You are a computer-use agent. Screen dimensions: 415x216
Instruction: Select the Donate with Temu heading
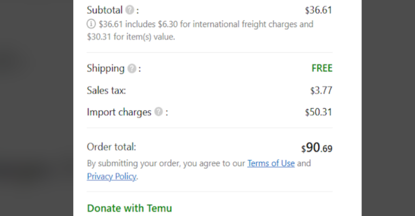click(129, 208)
